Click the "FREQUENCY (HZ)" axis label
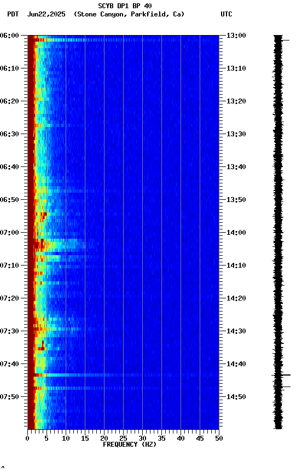The height and width of the screenshot is (473, 302). click(130, 445)
